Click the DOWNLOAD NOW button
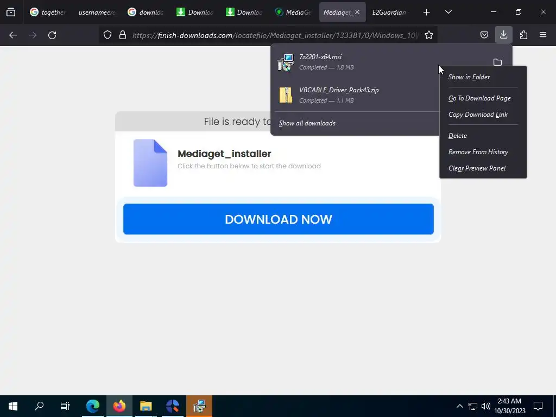 pos(279,219)
